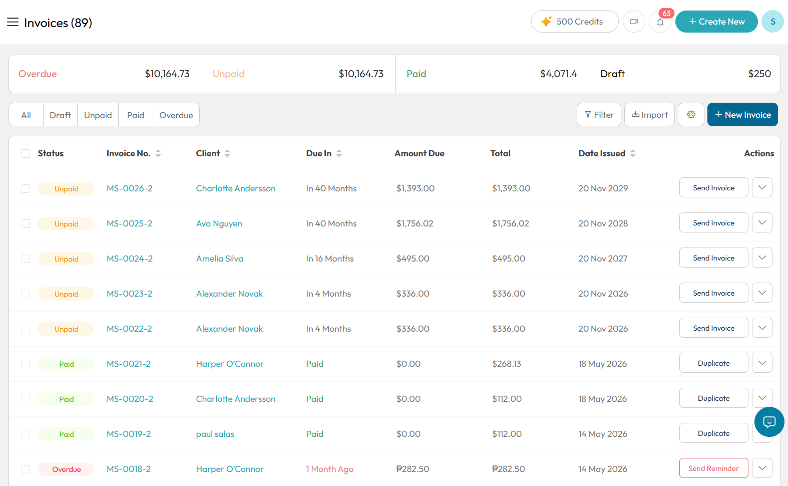The height and width of the screenshot is (486, 788).
Task: Open notifications bell with 63 badge
Action: pos(660,22)
